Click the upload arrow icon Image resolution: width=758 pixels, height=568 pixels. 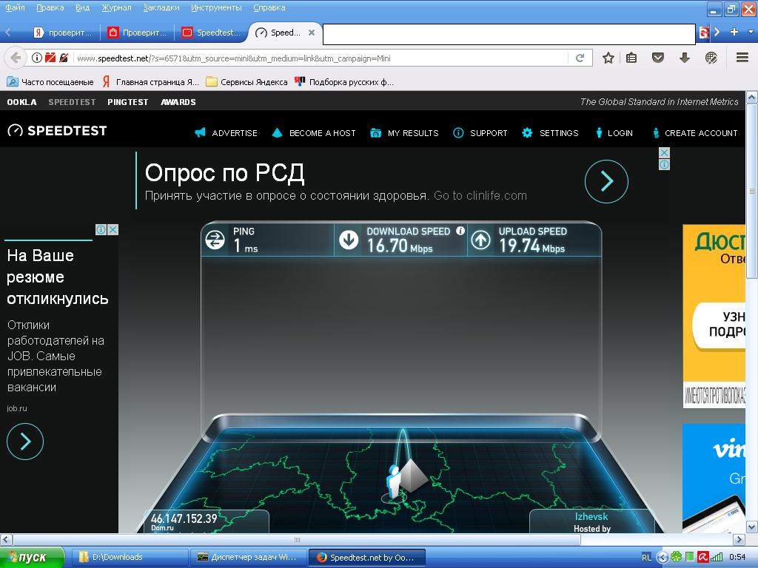tap(480, 240)
